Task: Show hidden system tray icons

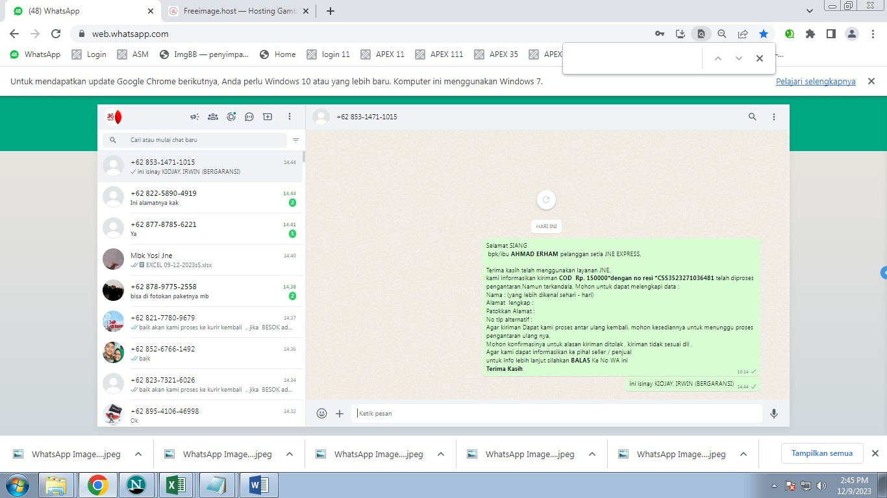Action: point(774,486)
